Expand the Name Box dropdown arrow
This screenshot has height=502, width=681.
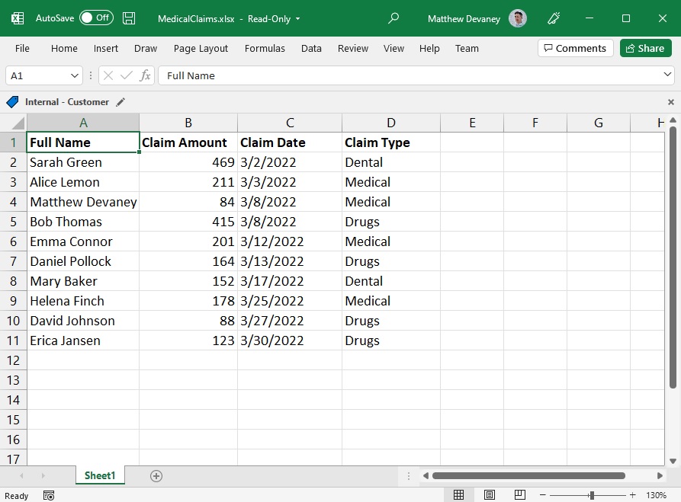click(x=75, y=76)
